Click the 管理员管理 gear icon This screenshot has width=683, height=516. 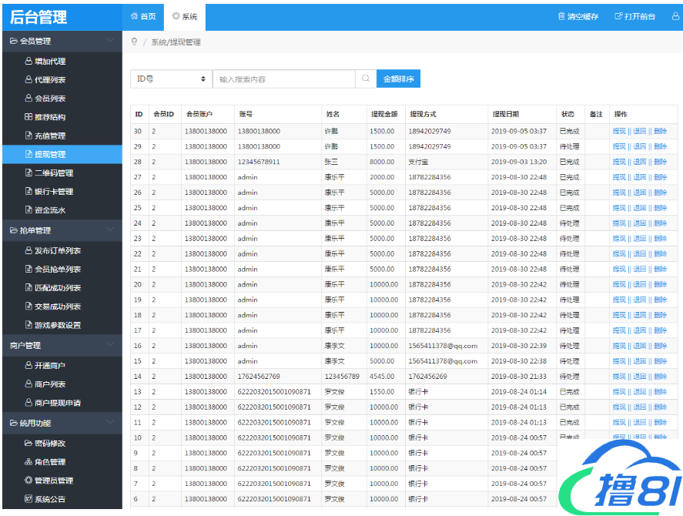pos(28,481)
